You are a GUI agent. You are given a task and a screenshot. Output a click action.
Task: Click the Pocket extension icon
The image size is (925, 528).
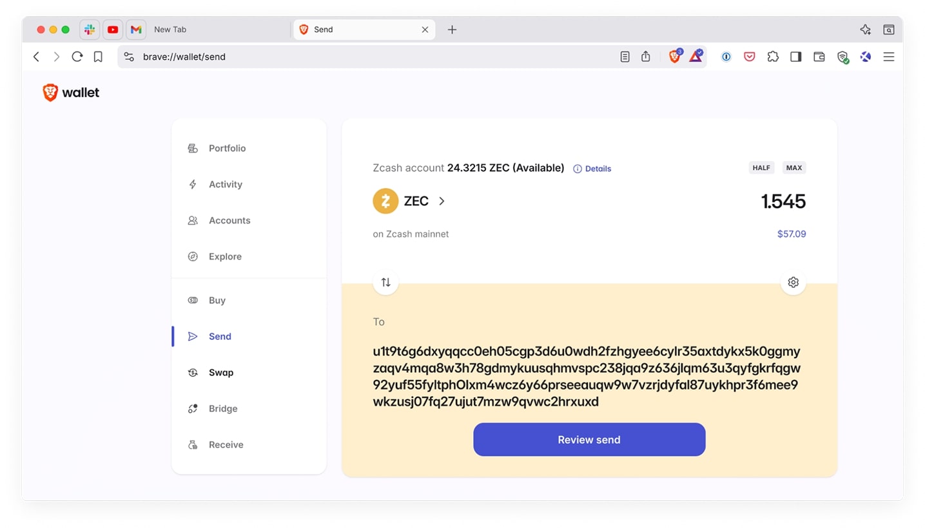(750, 57)
